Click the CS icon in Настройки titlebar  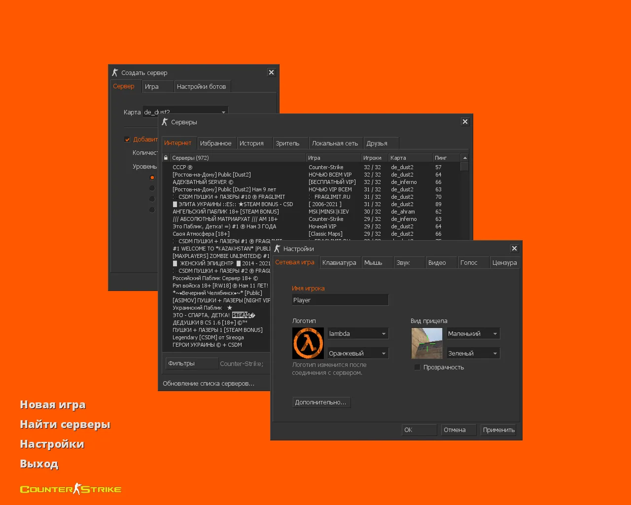[x=277, y=249]
